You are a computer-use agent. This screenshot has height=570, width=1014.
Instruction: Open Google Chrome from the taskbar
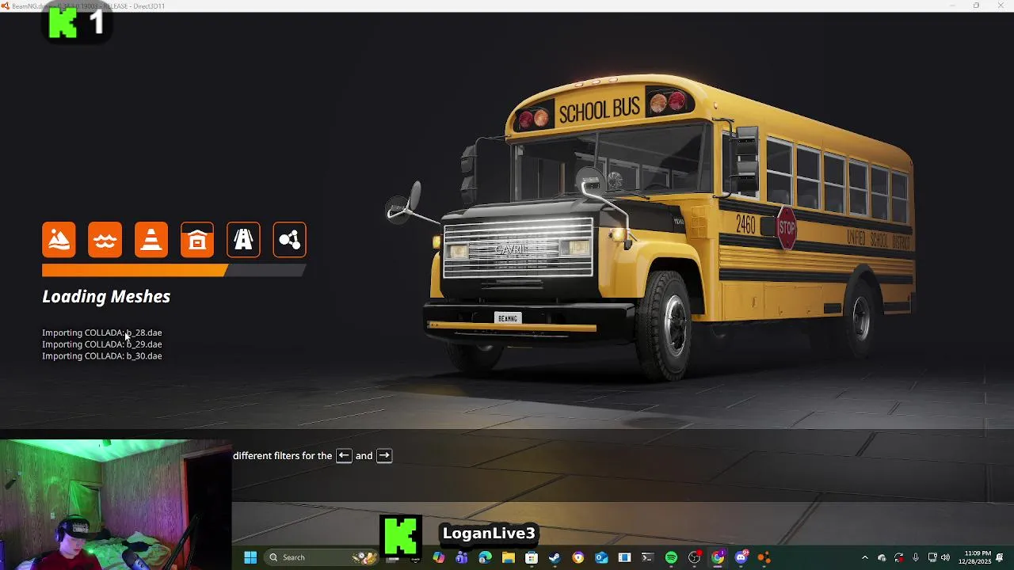tap(718, 557)
